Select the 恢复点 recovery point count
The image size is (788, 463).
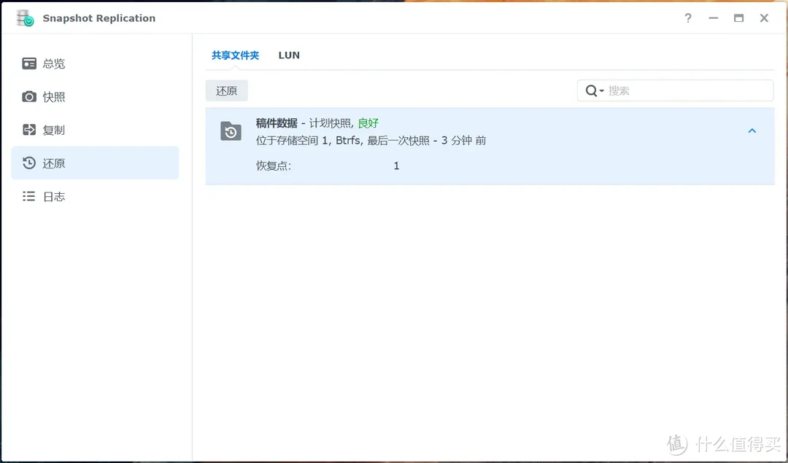pyautogui.click(x=396, y=166)
